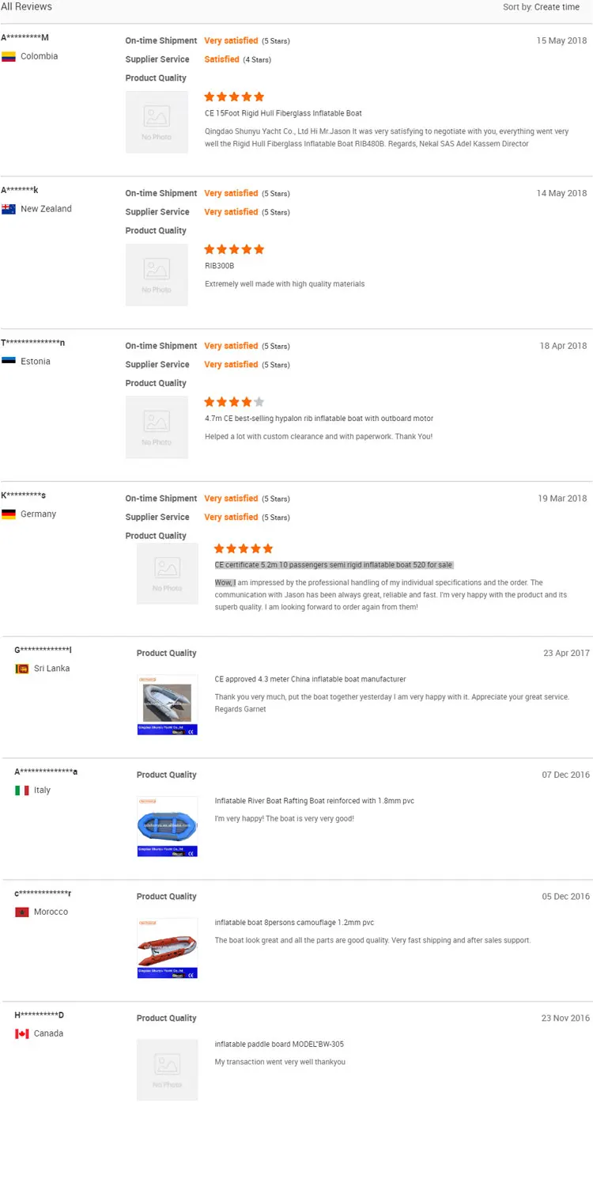Open '4.7m CE best-selling hypalon rib' product link

coord(319,419)
